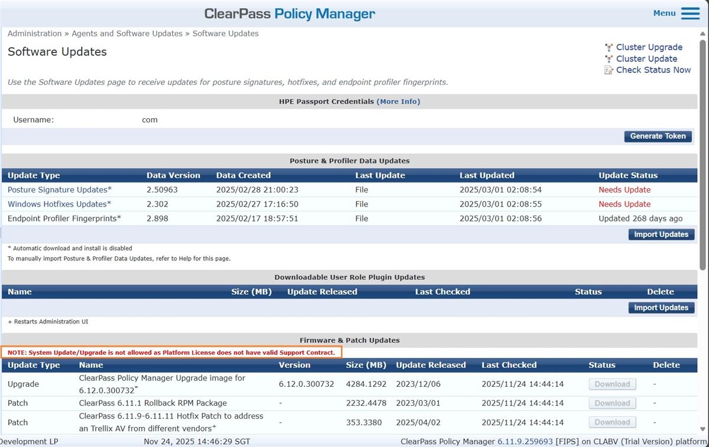Click the ClearPass Policy Manager logo
This screenshot has height=447, width=709.
[290, 14]
